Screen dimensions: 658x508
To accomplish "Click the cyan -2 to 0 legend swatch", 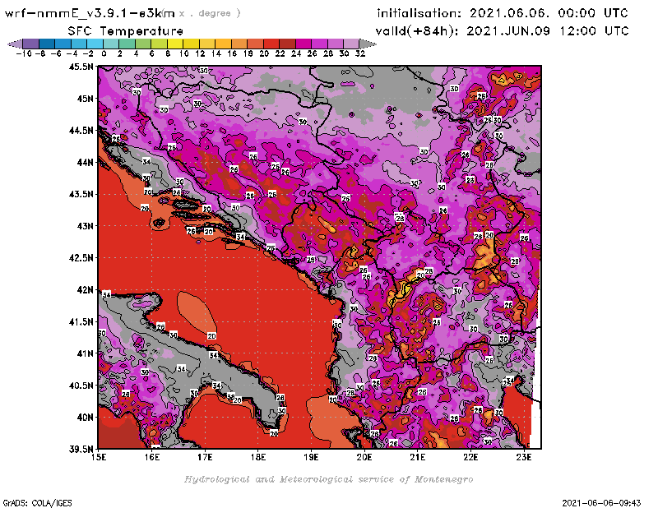I will (95, 44).
